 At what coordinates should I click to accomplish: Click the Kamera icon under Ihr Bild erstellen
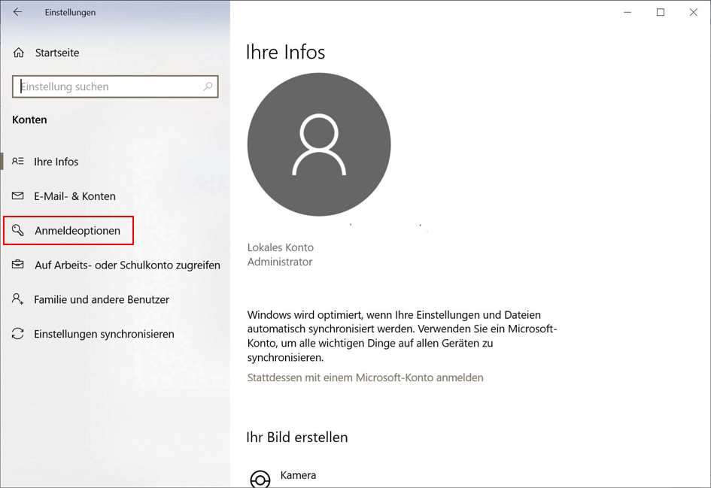coord(260,478)
